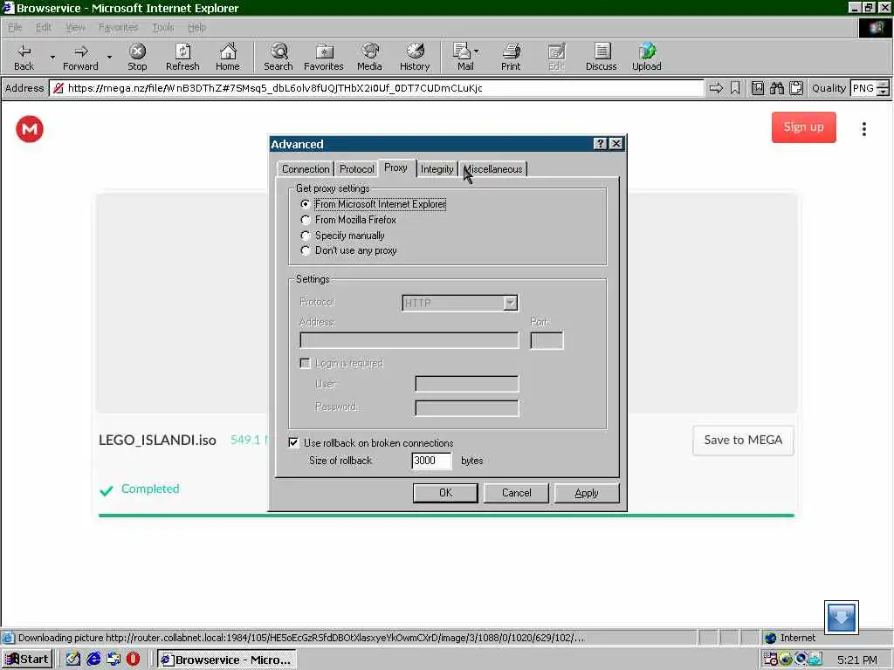Switch to the Integrity tab
The height and width of the screenshot is (670, 894).
437,169
